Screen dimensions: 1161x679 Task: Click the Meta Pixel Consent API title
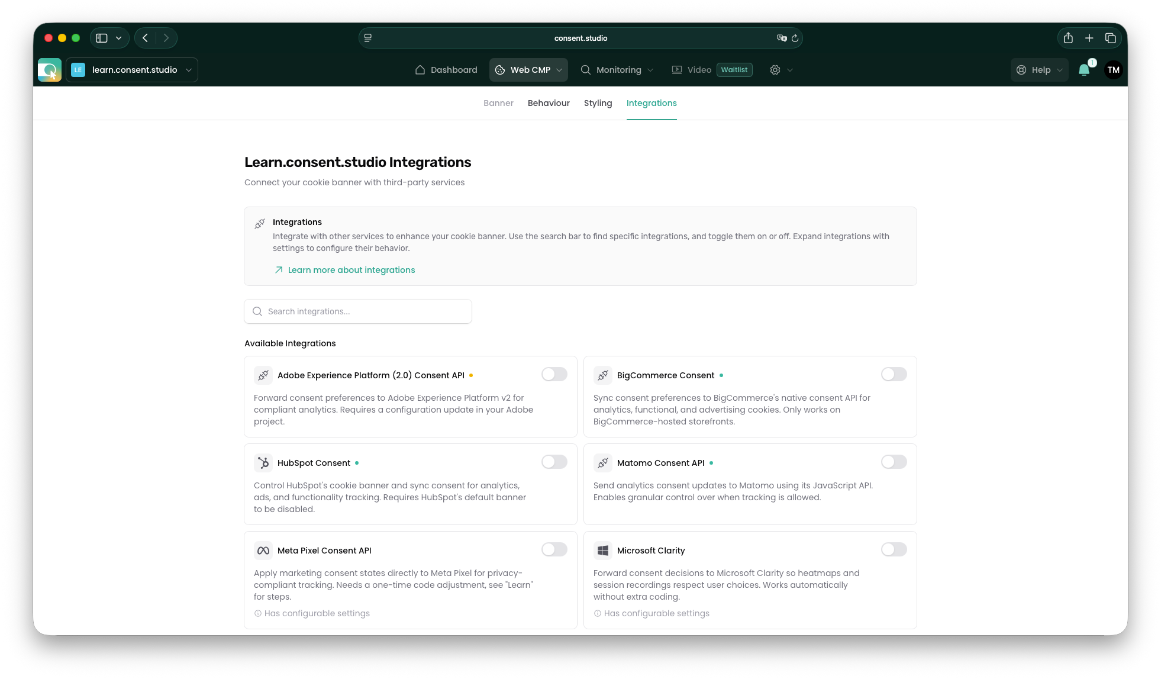(324, 551)
